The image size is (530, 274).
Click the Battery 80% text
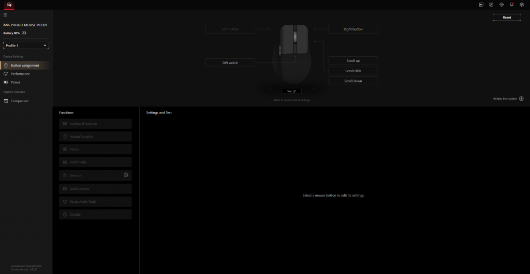[x=11, y=33]
